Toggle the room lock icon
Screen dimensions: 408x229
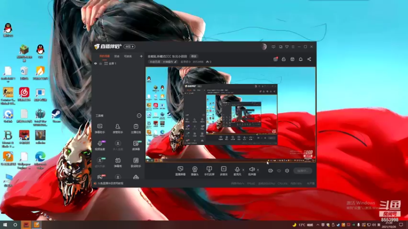pyautogui.click(x=284, y=59)
